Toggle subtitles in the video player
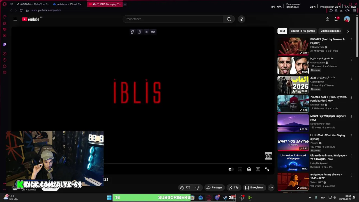This screenshot has height=202, width=359. point(240,169)
